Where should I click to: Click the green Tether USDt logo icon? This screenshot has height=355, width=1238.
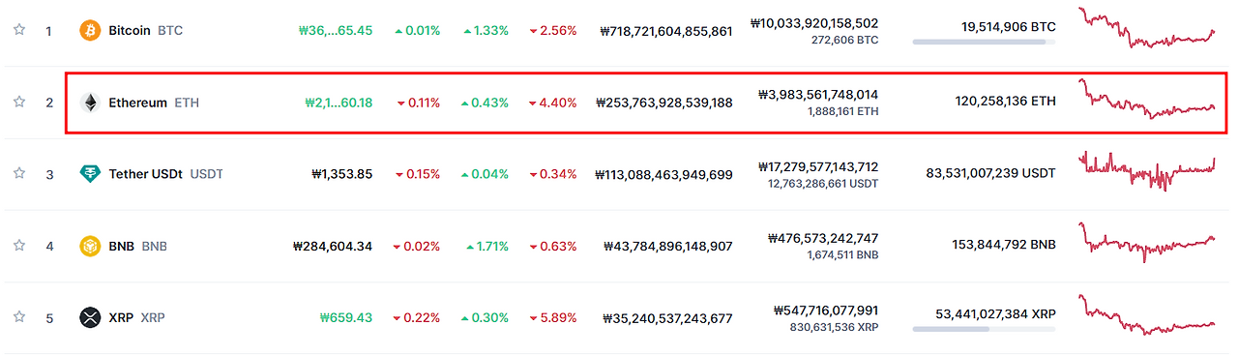(x=90, y=174)
